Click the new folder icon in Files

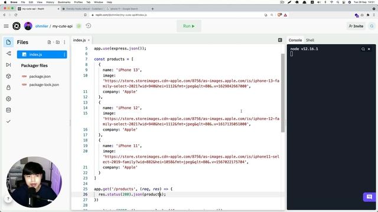58,42
